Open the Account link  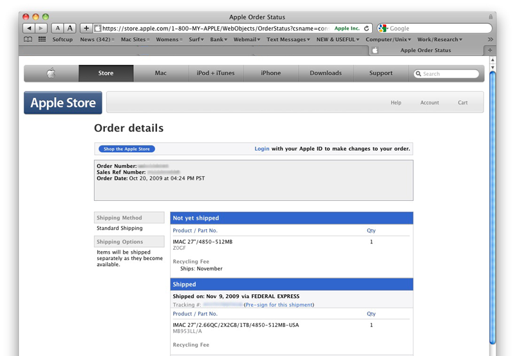[429, 102]
